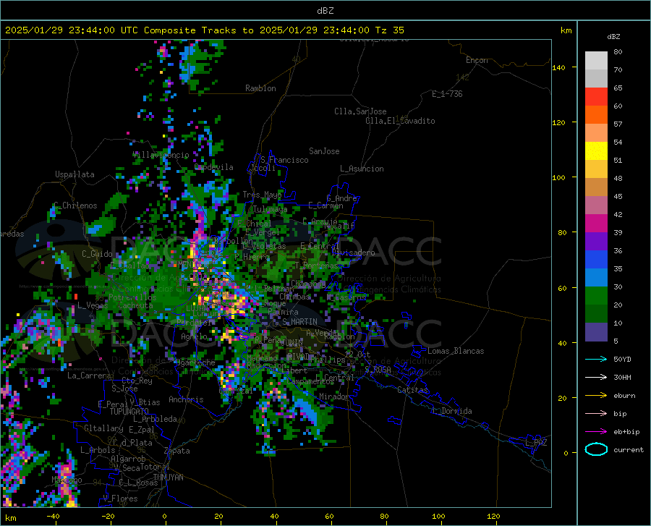Click the C_Chilenos label

pyautogui.click(x=75, y=205)
